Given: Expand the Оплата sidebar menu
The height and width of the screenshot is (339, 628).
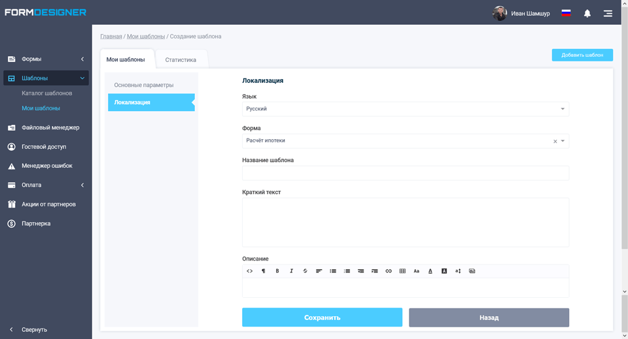Looking at the screenshot, I should [x=46, y=185].
